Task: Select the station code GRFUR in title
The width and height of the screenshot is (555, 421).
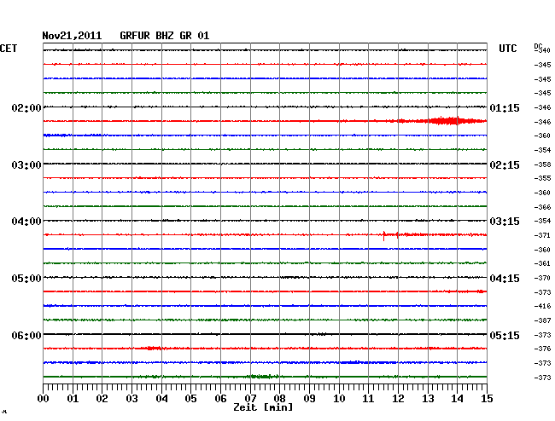Action: [x=135, y=36]
